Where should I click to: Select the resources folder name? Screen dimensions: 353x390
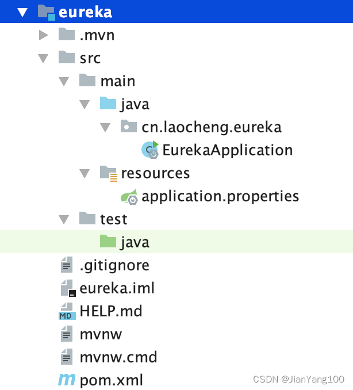click(155, 174)
